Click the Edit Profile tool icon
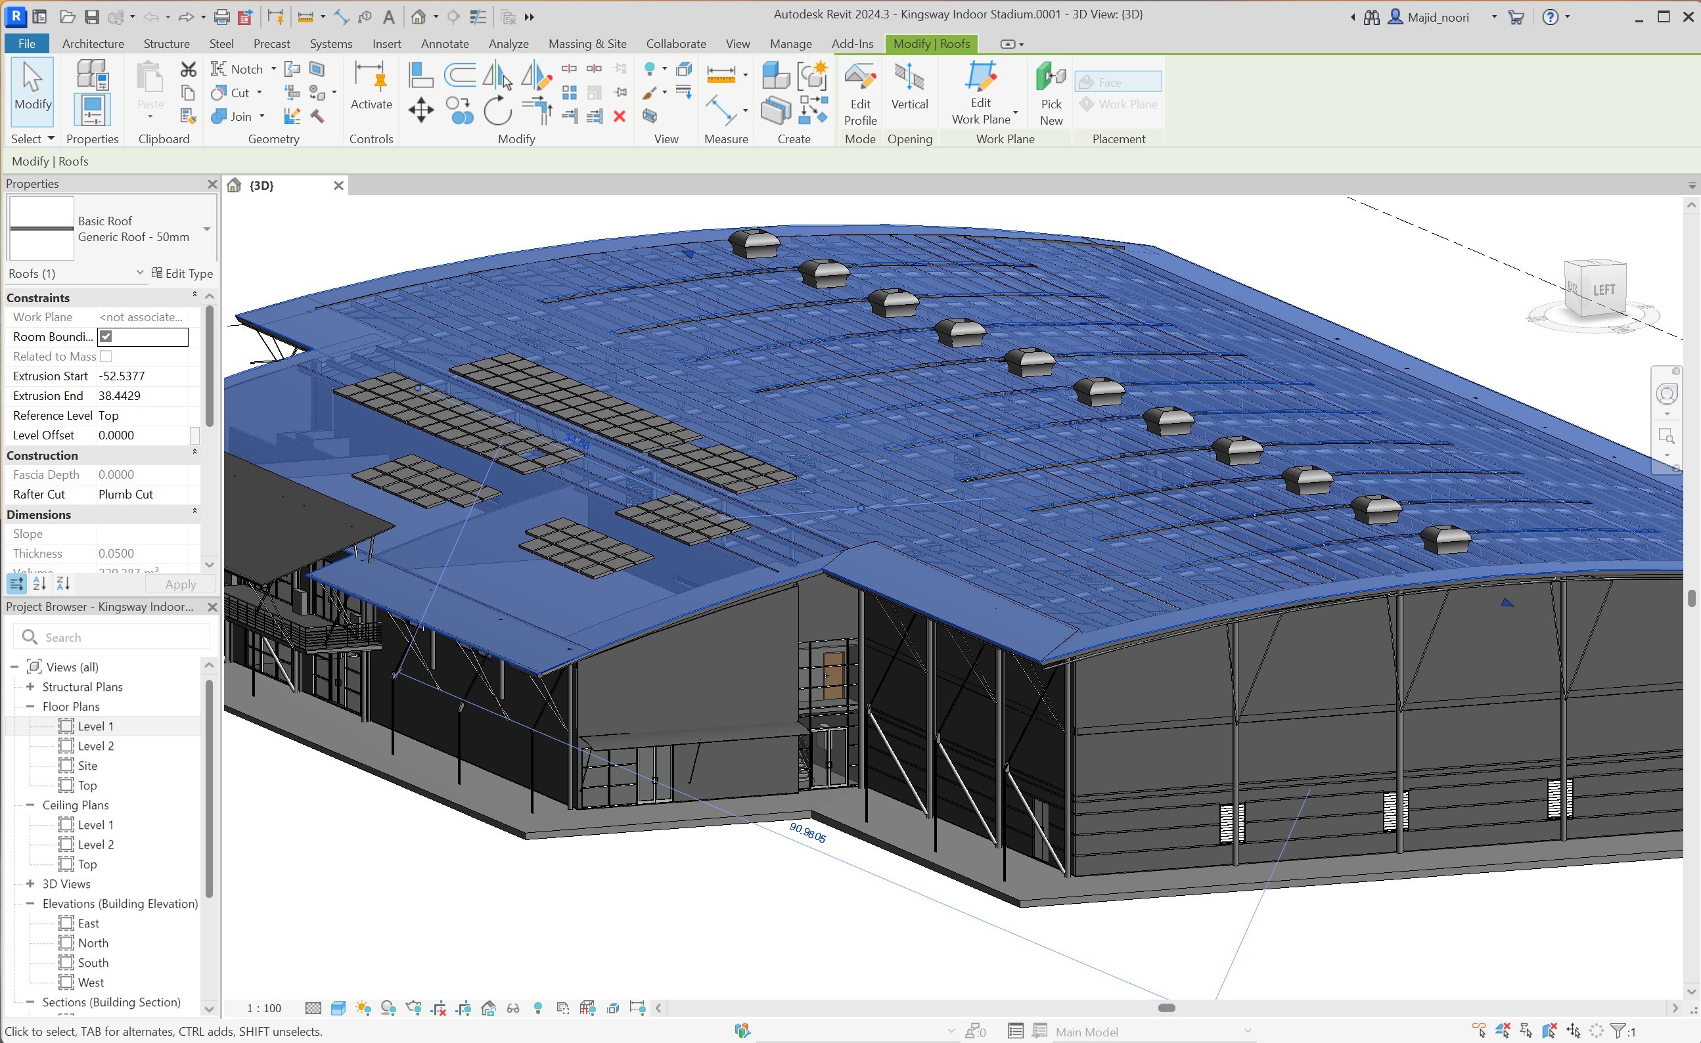 pos(859,78)
